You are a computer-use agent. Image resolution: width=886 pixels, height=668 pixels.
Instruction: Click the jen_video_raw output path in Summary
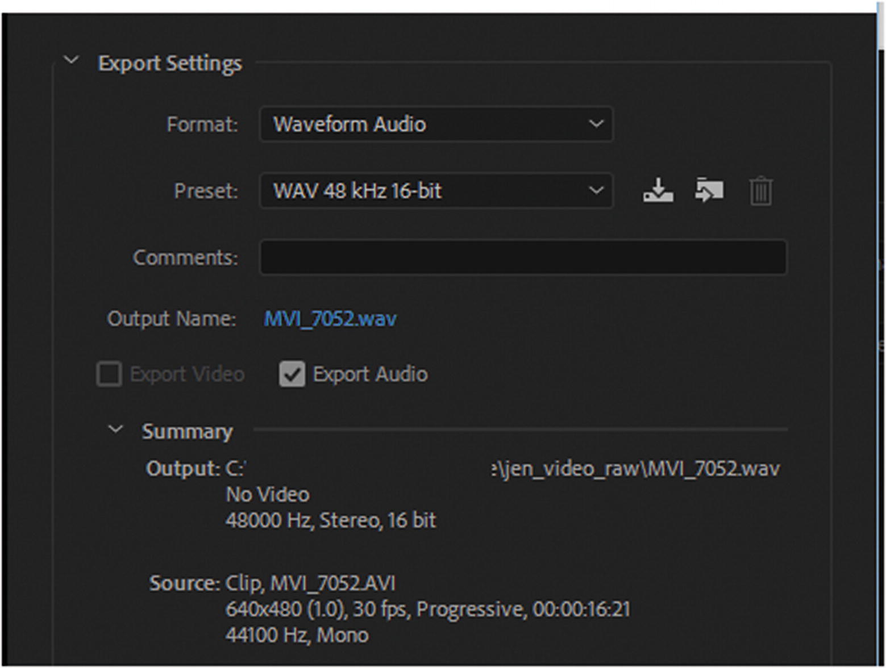pos(635,469)
